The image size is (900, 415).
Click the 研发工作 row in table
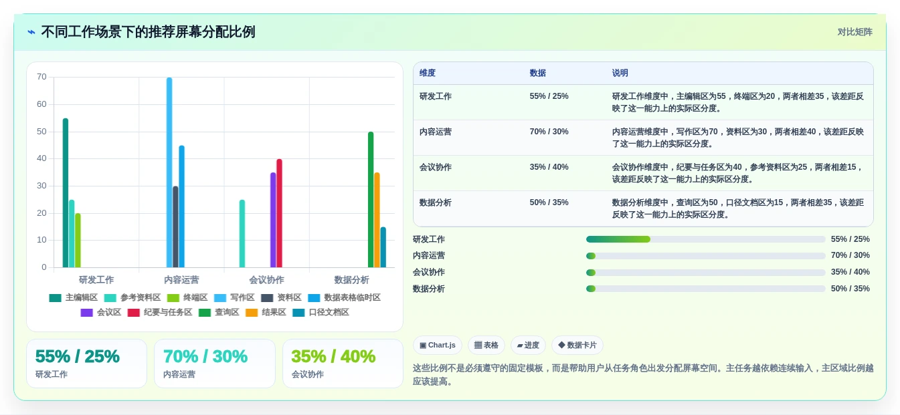643,102
